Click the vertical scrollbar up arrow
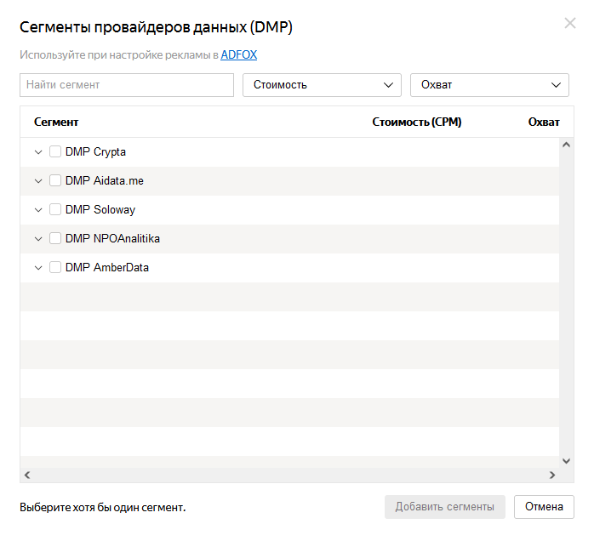This screenshot has width=594, height=541. [567, 145]
